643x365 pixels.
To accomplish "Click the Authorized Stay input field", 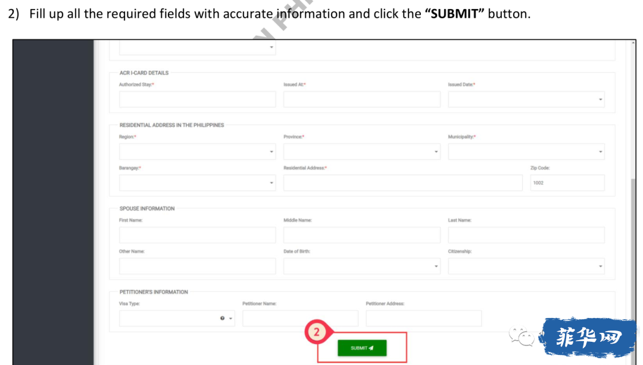I will click(197, 99).
